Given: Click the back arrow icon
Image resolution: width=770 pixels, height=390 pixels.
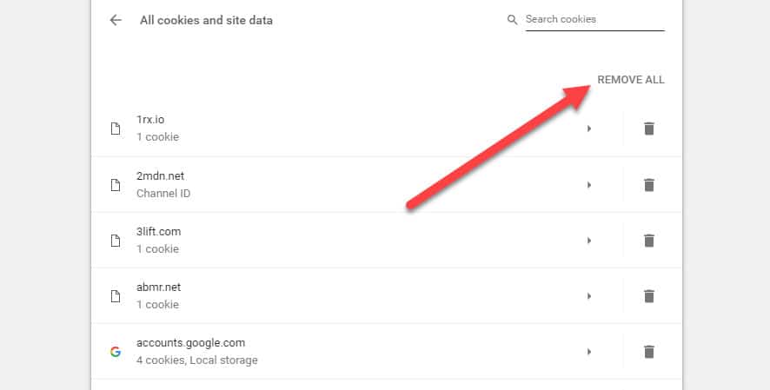Looking at the screenshot, I should pos(116,20).
